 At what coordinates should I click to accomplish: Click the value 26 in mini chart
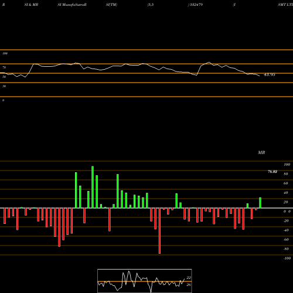point(189,285)
